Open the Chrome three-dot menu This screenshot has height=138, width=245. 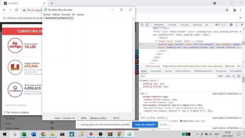click(241, 10)
